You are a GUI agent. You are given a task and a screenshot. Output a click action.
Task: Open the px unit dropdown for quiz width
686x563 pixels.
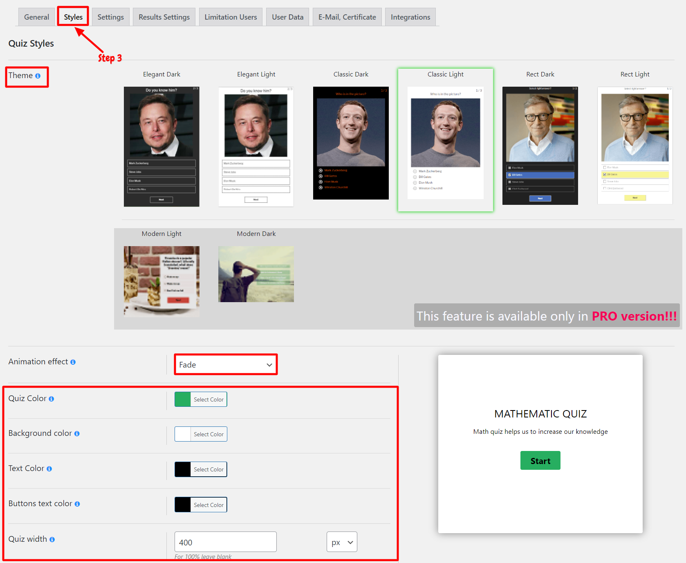click(x=342, y=542)
